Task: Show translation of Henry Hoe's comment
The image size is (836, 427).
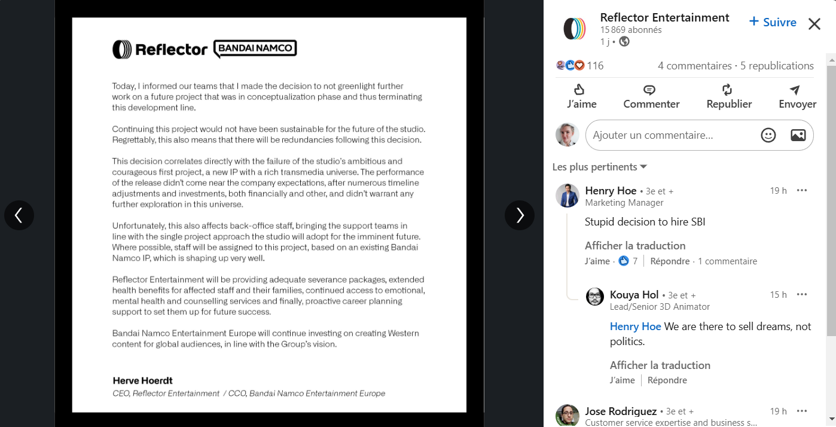Action: (635, 246)
